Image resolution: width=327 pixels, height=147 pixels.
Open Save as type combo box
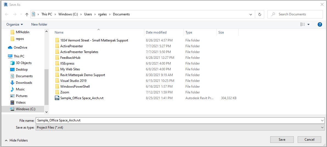[180, 127]
